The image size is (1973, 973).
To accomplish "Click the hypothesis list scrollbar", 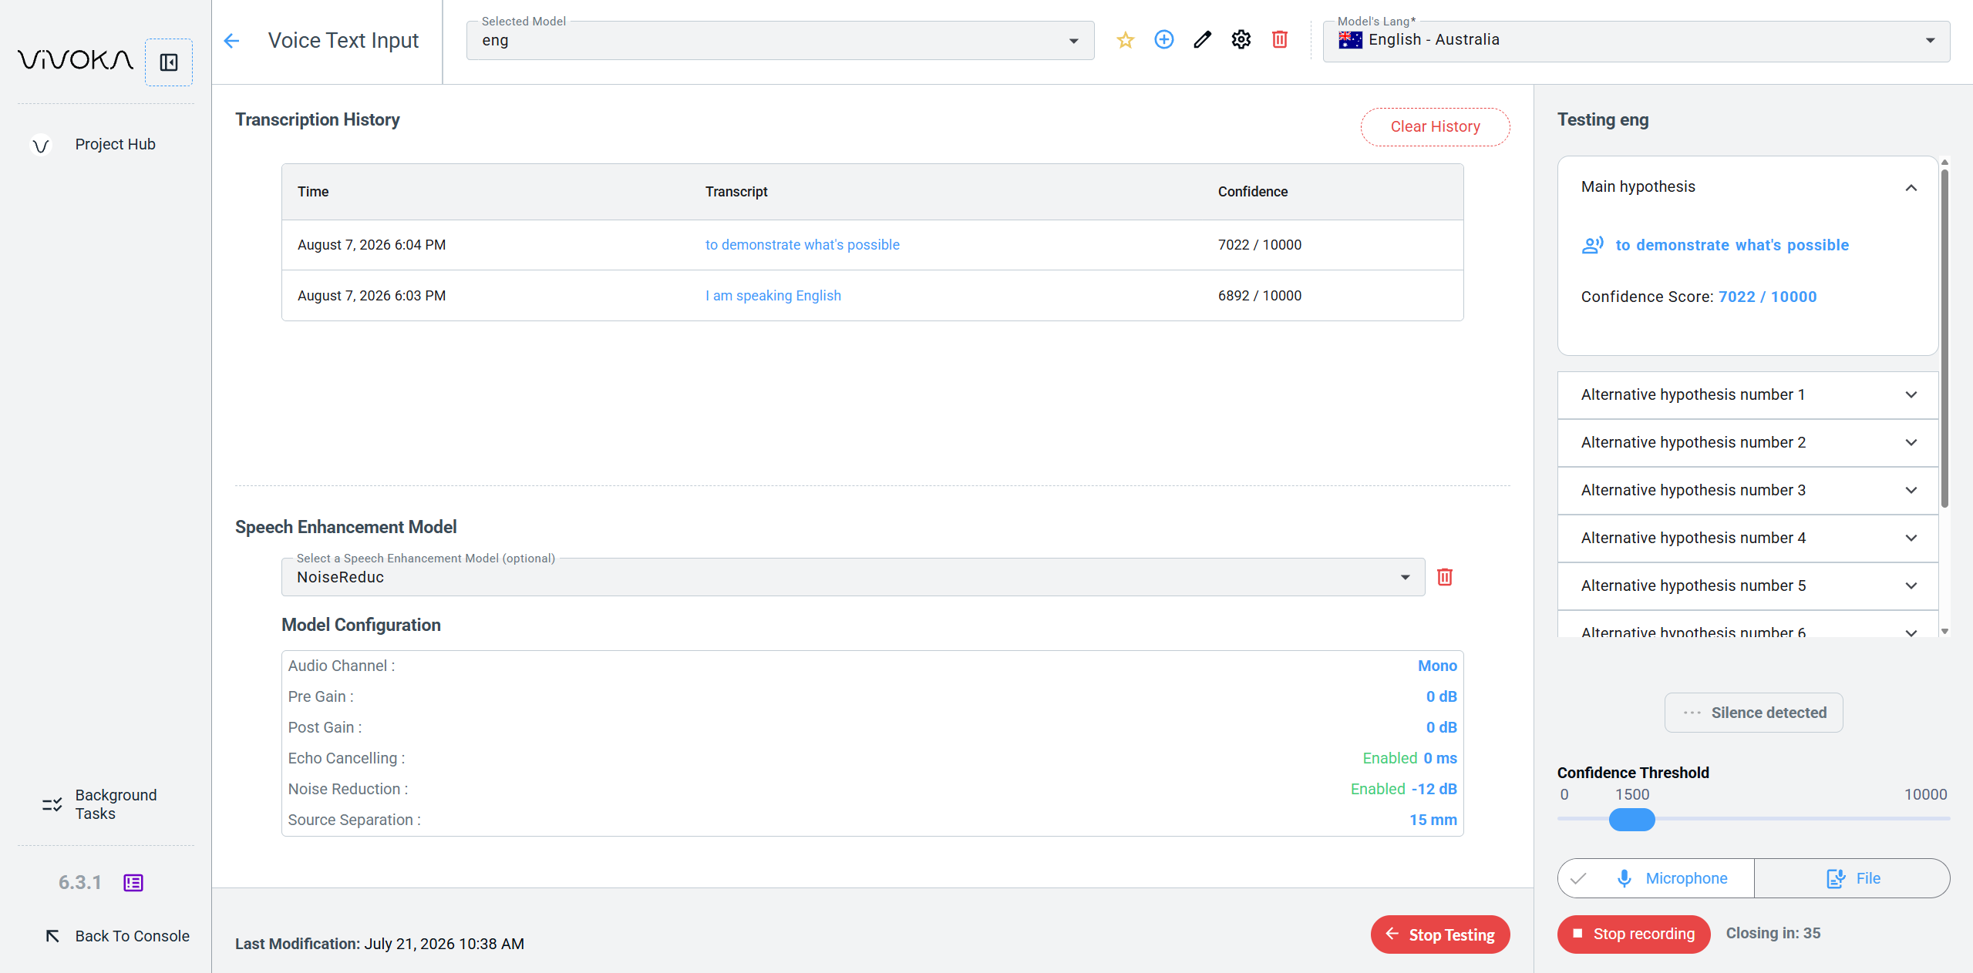I will click(1944, 339).
